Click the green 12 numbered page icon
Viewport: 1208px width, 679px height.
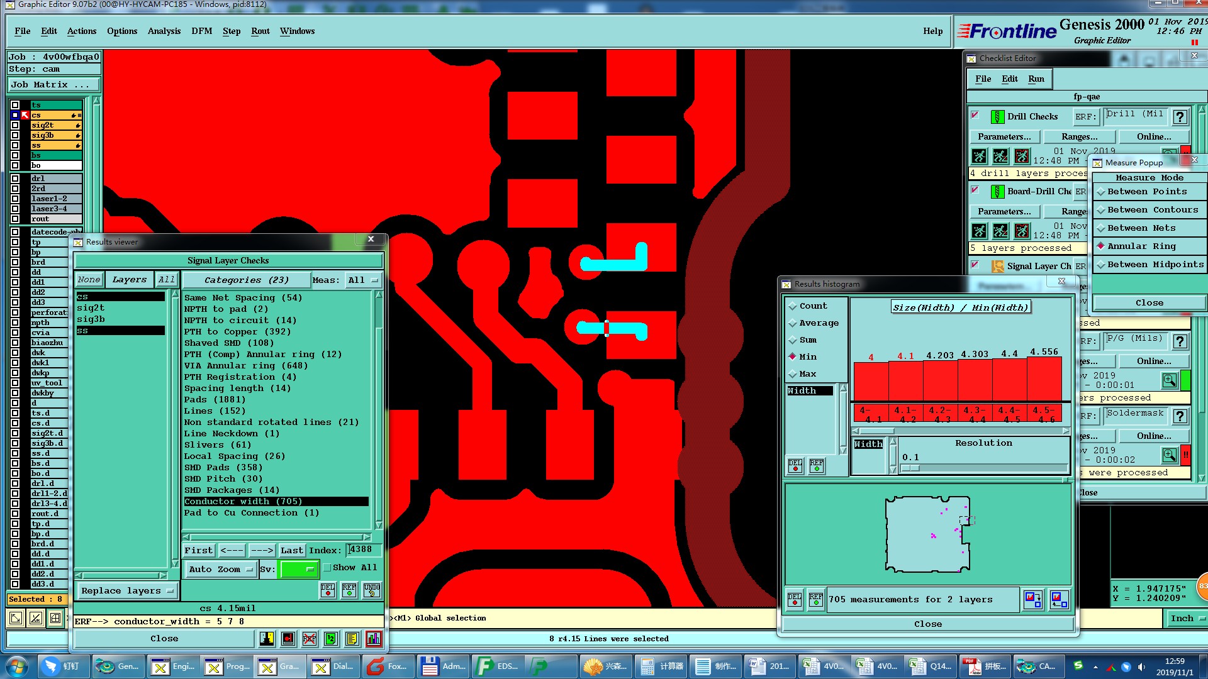point(330,639)
